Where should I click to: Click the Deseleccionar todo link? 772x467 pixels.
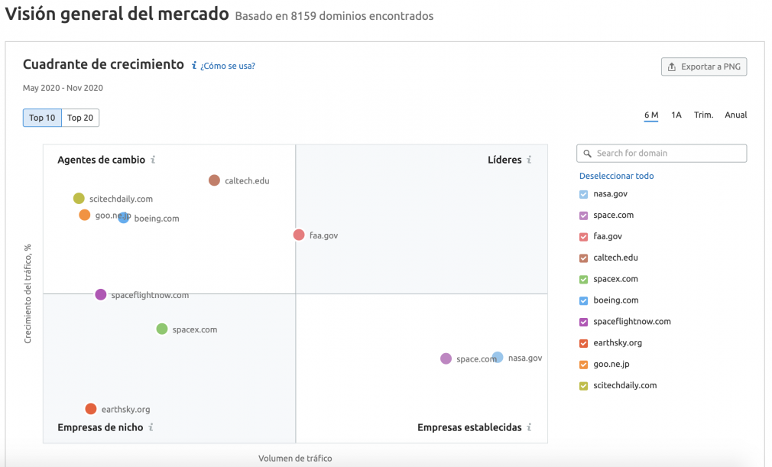coord(616,176)
